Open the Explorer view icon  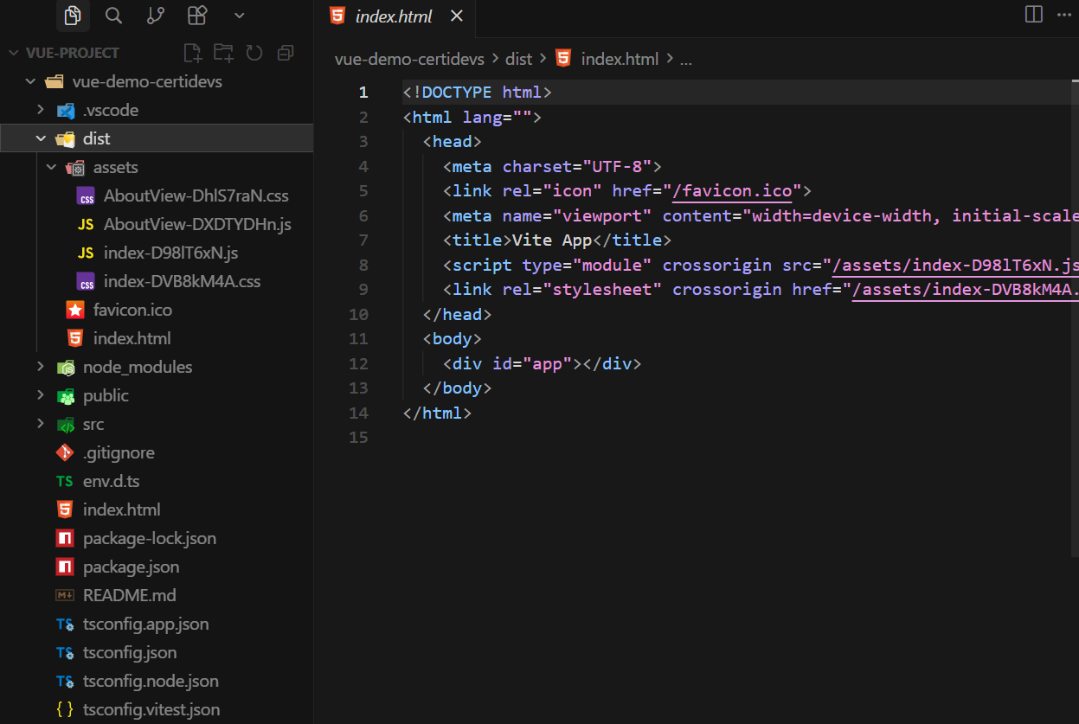click(x=73, y=16)
